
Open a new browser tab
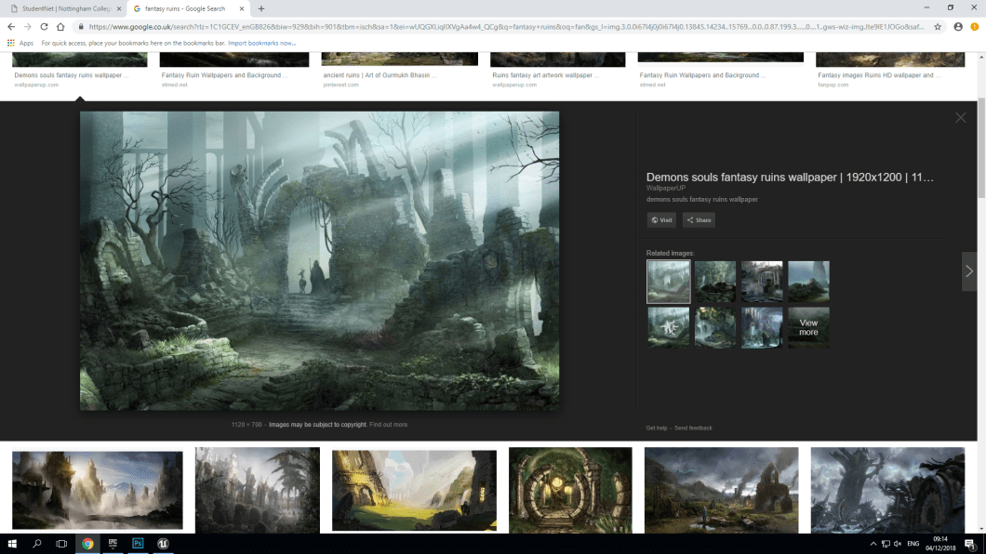tap(261, 8)
